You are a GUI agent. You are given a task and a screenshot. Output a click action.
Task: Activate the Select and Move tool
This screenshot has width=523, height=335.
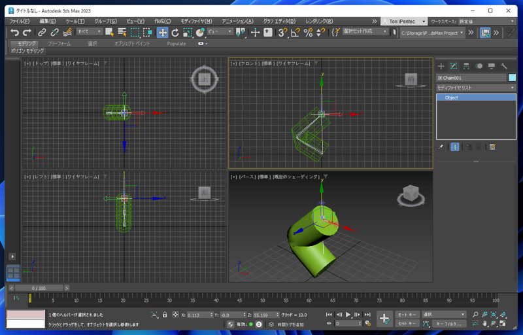(x=162, y=32)
